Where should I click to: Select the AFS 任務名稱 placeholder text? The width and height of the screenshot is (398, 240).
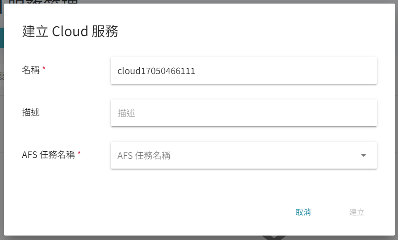click(x=144, y=156)
